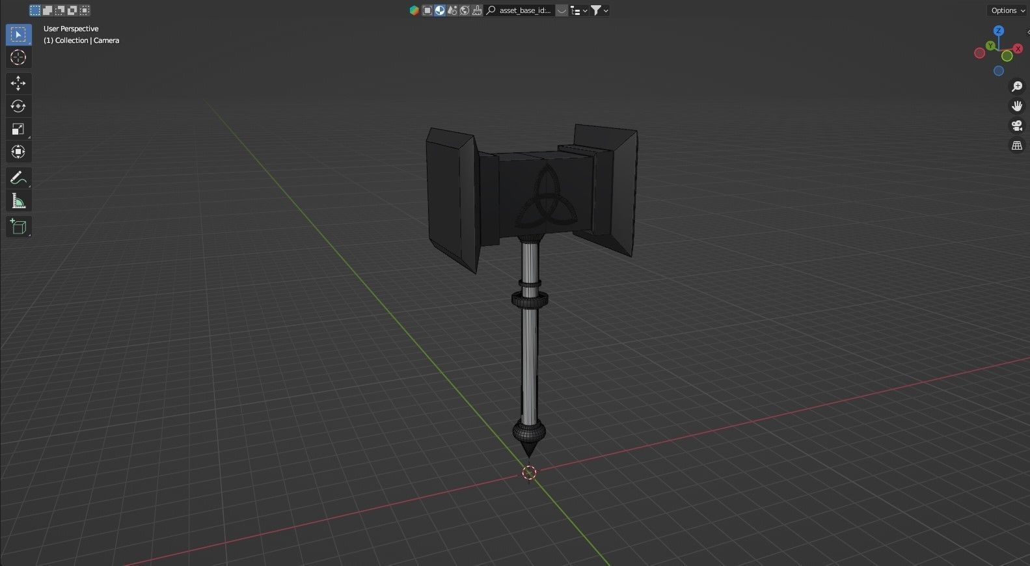The width and height of the screenshot is (1030, 566).
Task: Switch between perspective and orthographic view
Action: (x=1017, y=145)
